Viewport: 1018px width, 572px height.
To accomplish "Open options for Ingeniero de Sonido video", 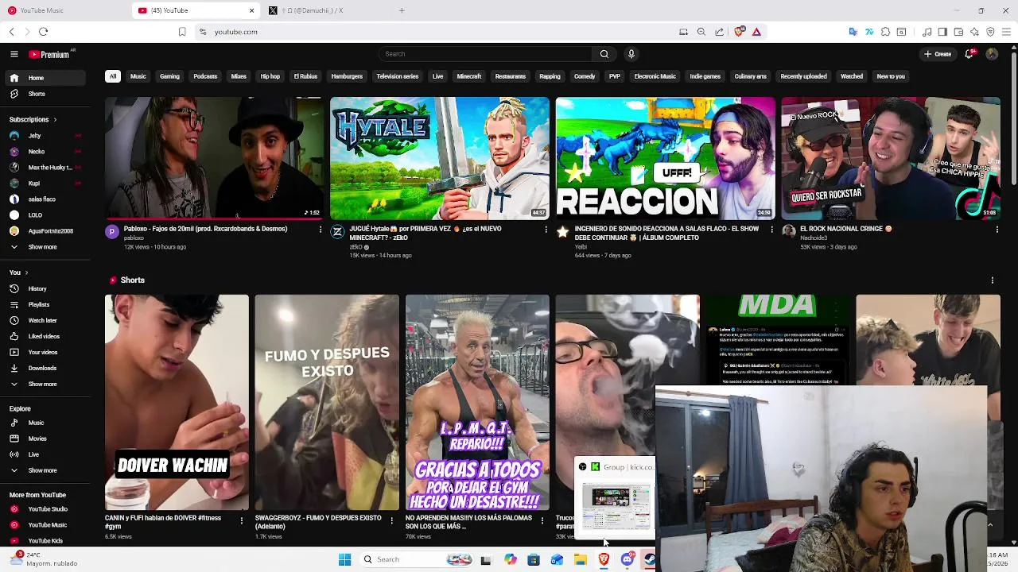I will (771, 230).
